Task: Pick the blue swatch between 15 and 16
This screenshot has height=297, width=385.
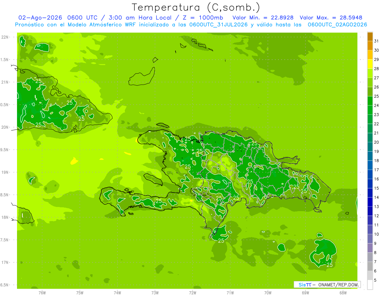Action: tap(370, 184)
